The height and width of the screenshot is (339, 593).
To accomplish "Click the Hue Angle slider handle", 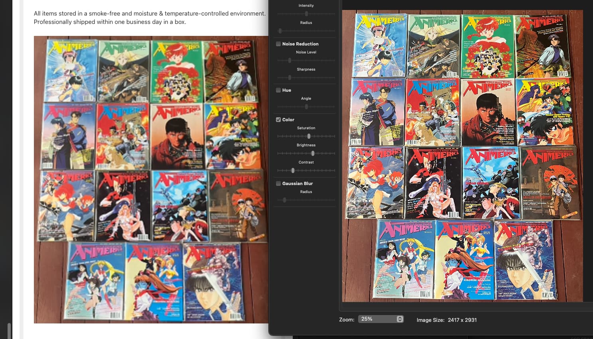I will coord(306,106).
